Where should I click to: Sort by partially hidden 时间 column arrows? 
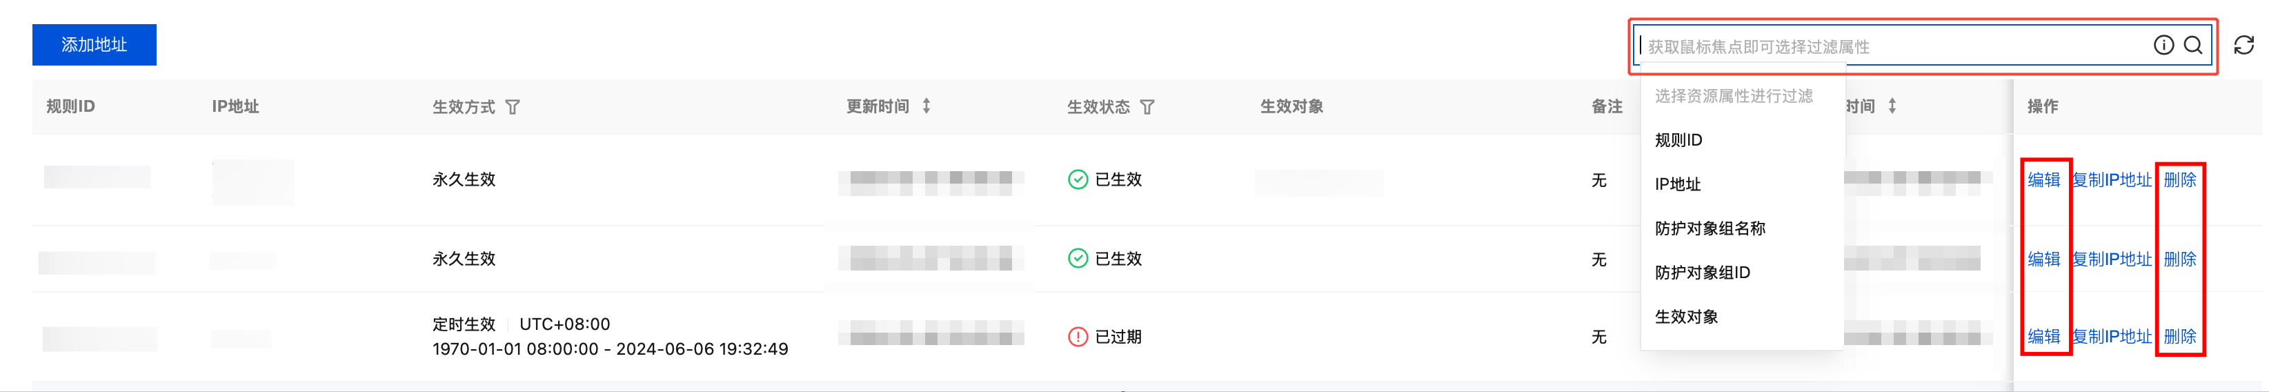[1892, 106]
